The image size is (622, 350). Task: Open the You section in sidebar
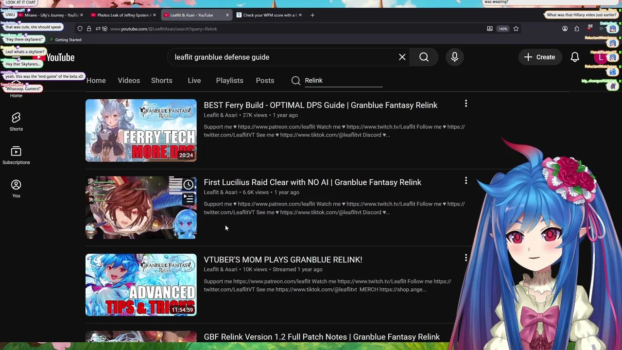(x=16, y=189)
